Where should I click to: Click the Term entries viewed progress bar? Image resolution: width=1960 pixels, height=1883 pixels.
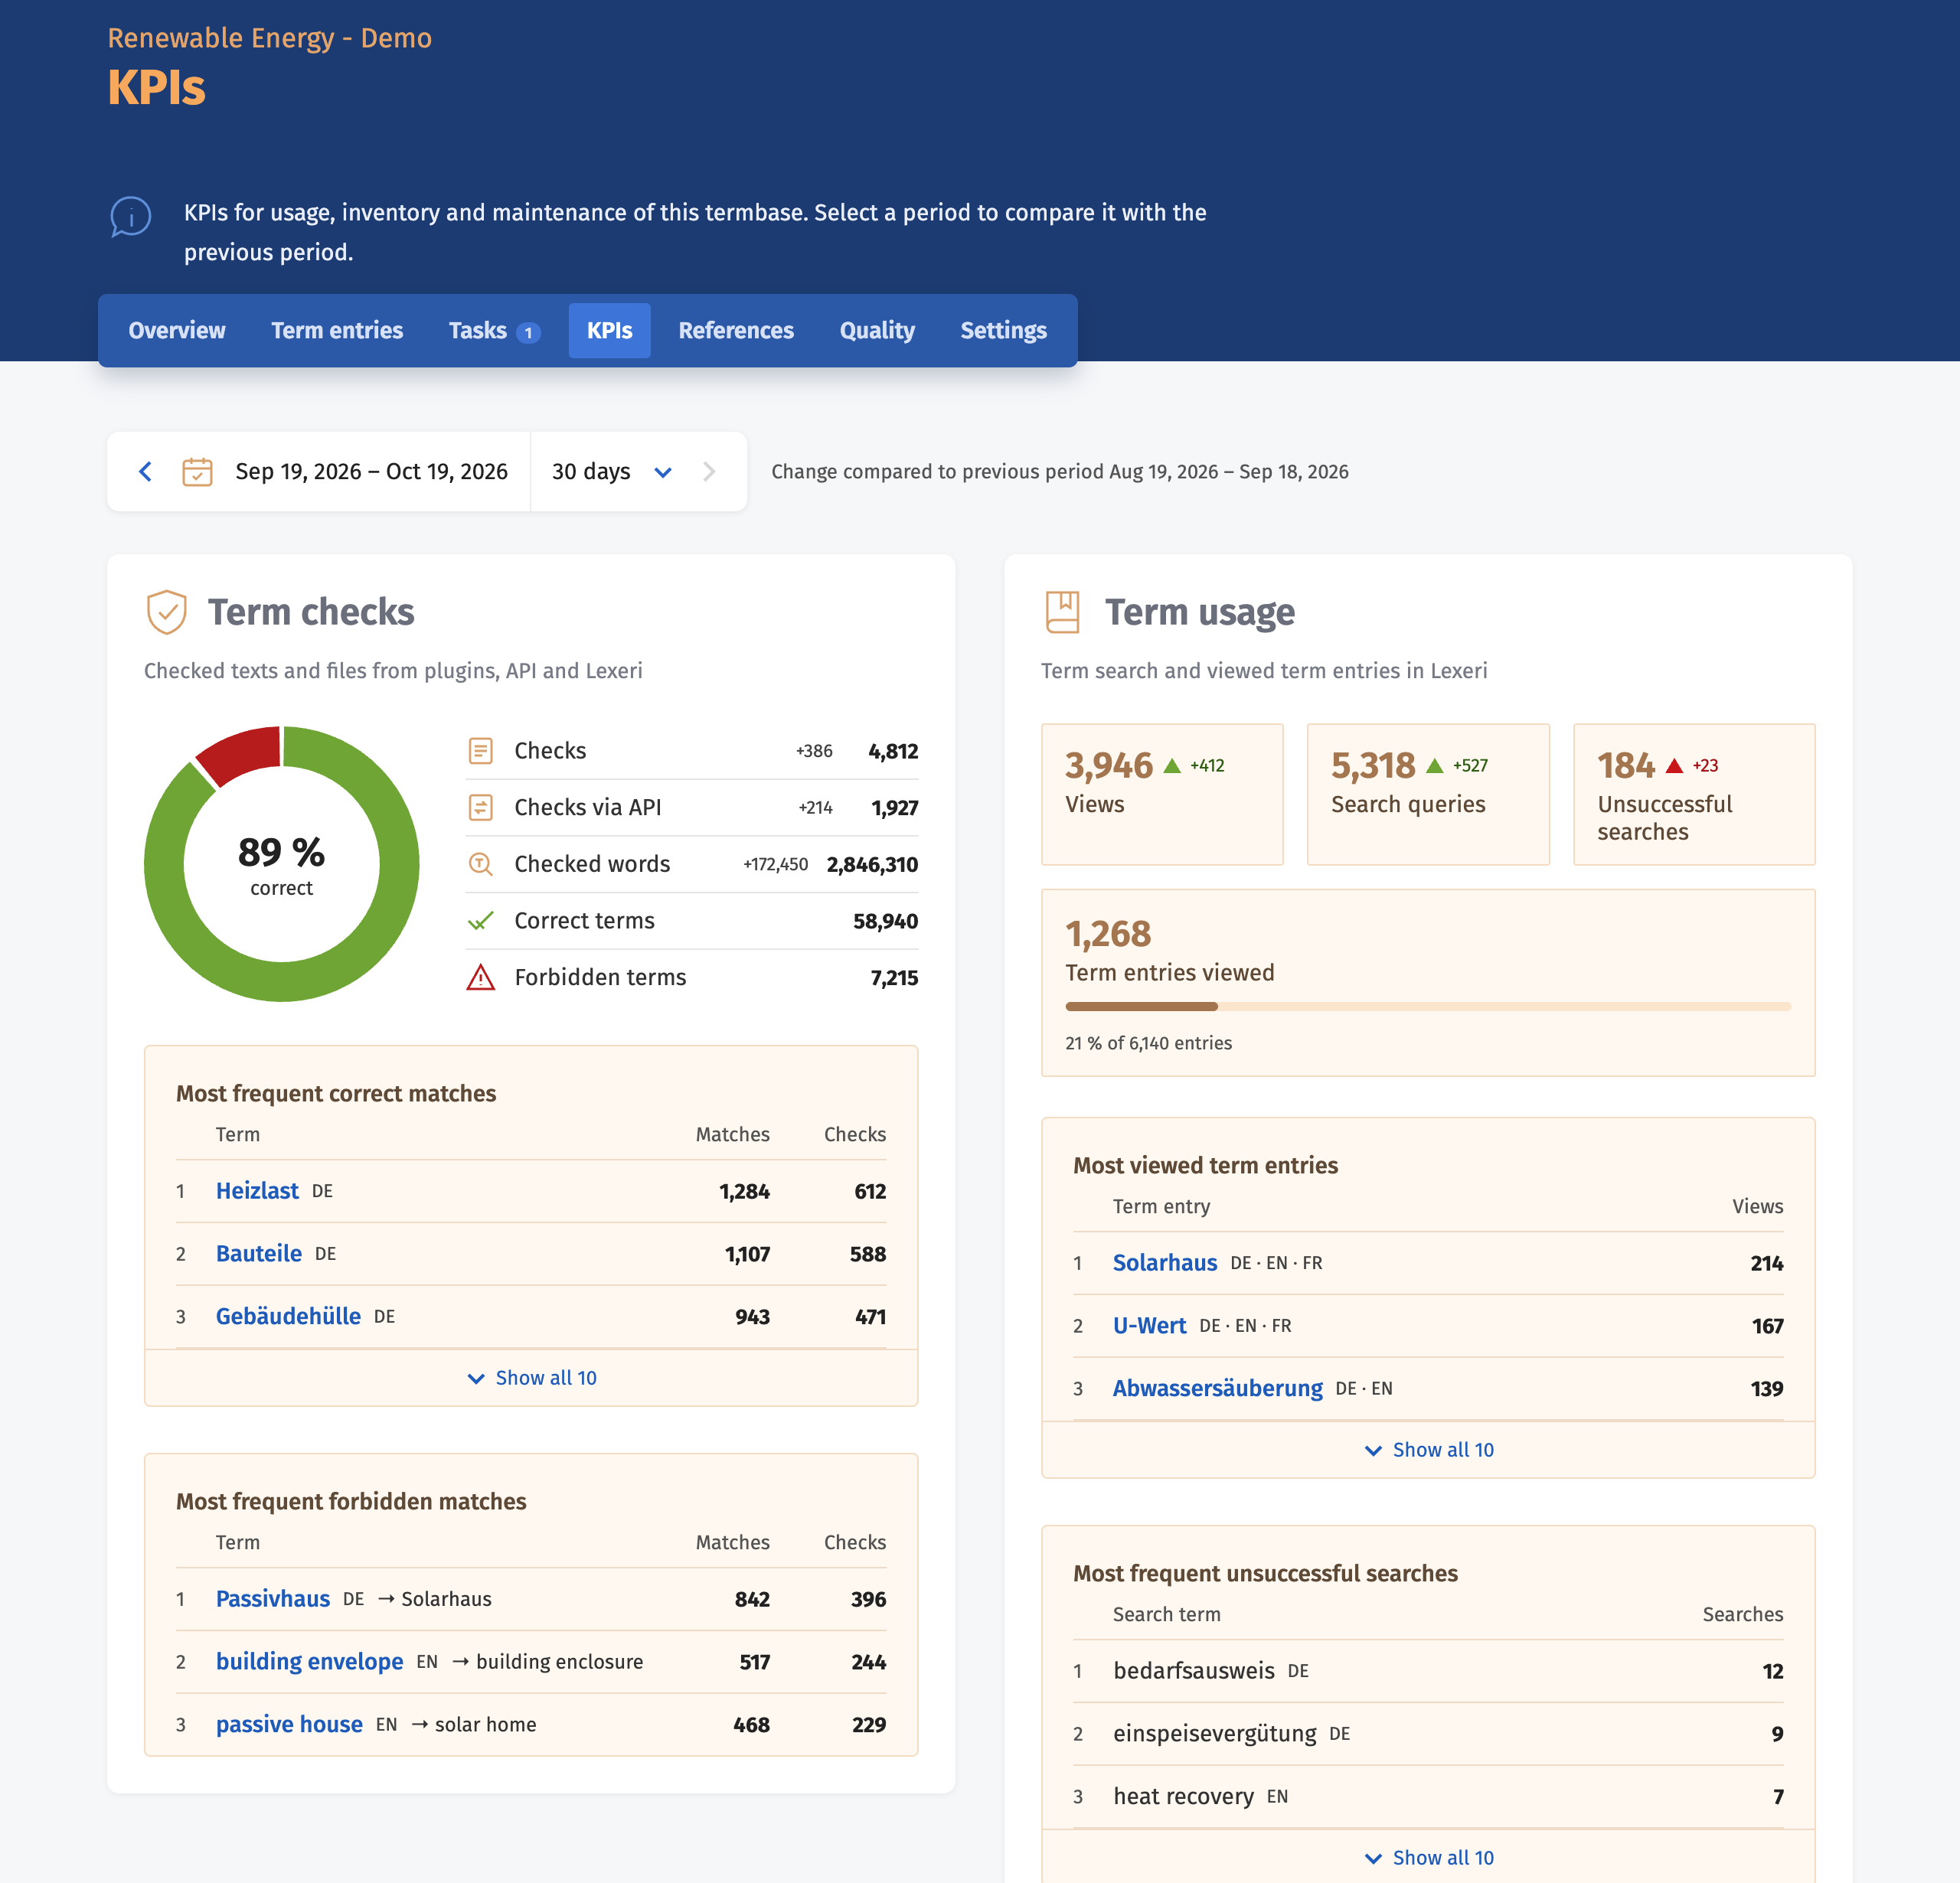pyautogui.click(x=1428, y=1007)
